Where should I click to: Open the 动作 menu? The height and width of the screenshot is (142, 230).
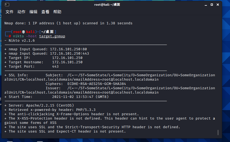(x=21, y=12)
